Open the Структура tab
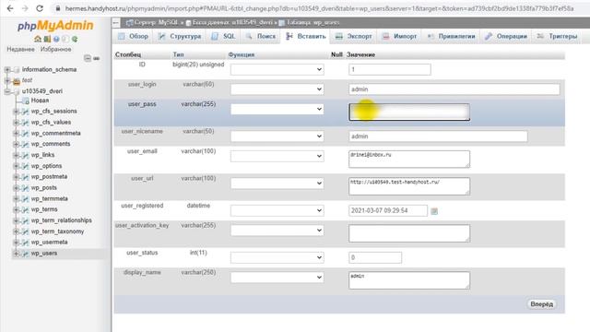This screenshot has height=332, width=590. (x=180, y=37)
